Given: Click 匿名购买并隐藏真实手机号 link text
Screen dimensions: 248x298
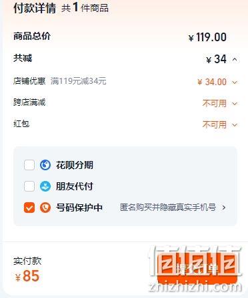Looking at the screenshot, I should tap(168, 208).
